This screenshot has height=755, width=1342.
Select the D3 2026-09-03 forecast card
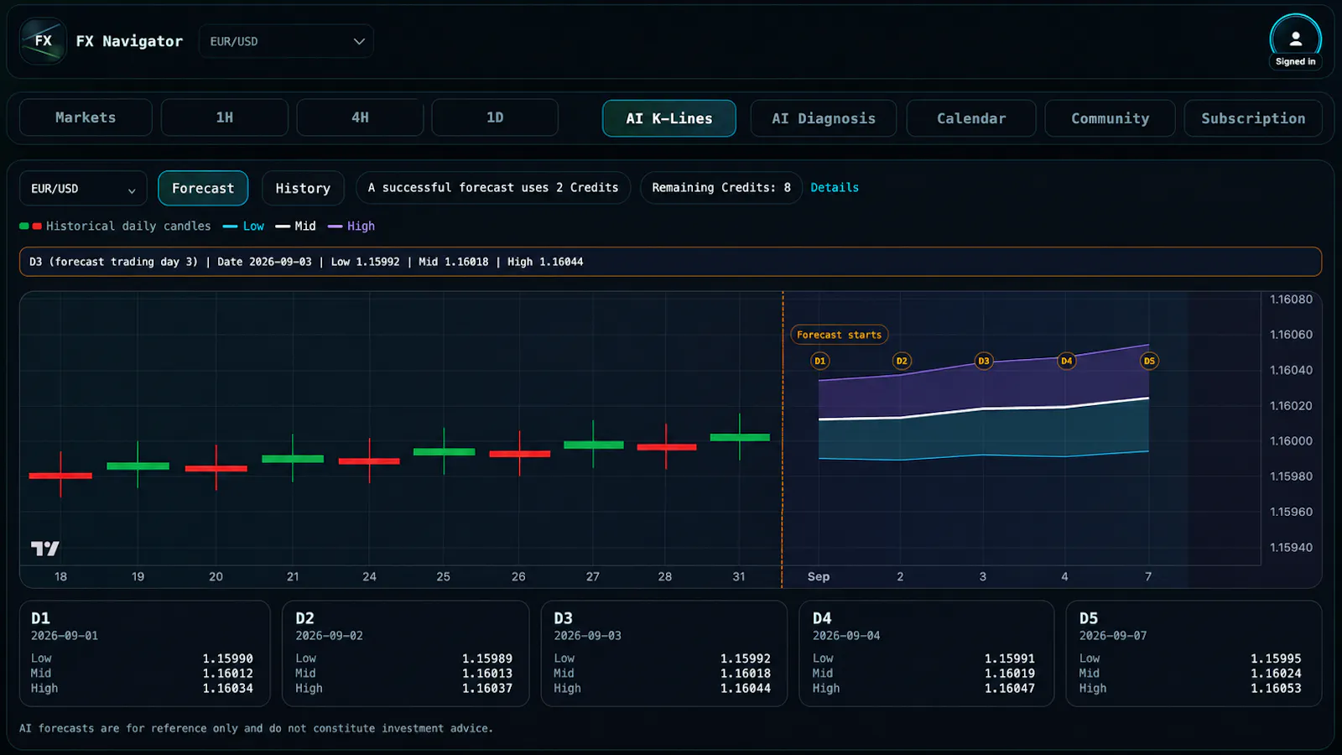(x=664, y=653)
